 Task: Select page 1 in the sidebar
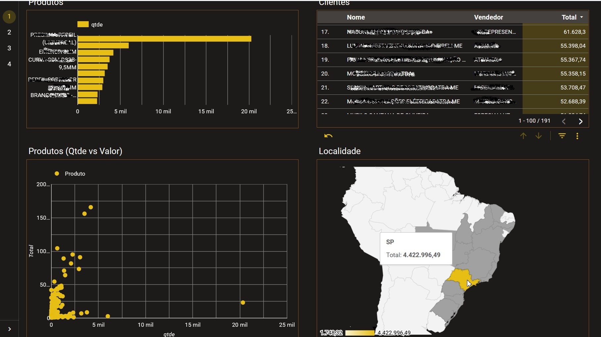[9, 17]
